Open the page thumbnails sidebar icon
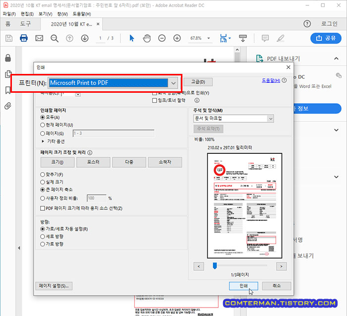Image resolution: width=347 pixels, height=316 pixels. [x=8, y=74]
